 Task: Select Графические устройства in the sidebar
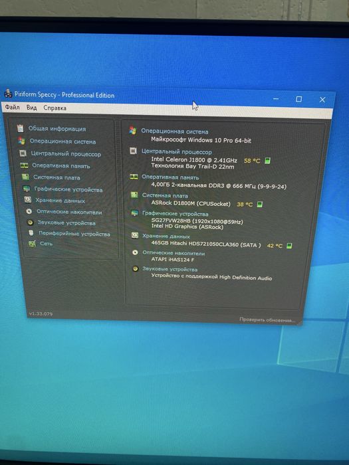(x=68, y=189)
